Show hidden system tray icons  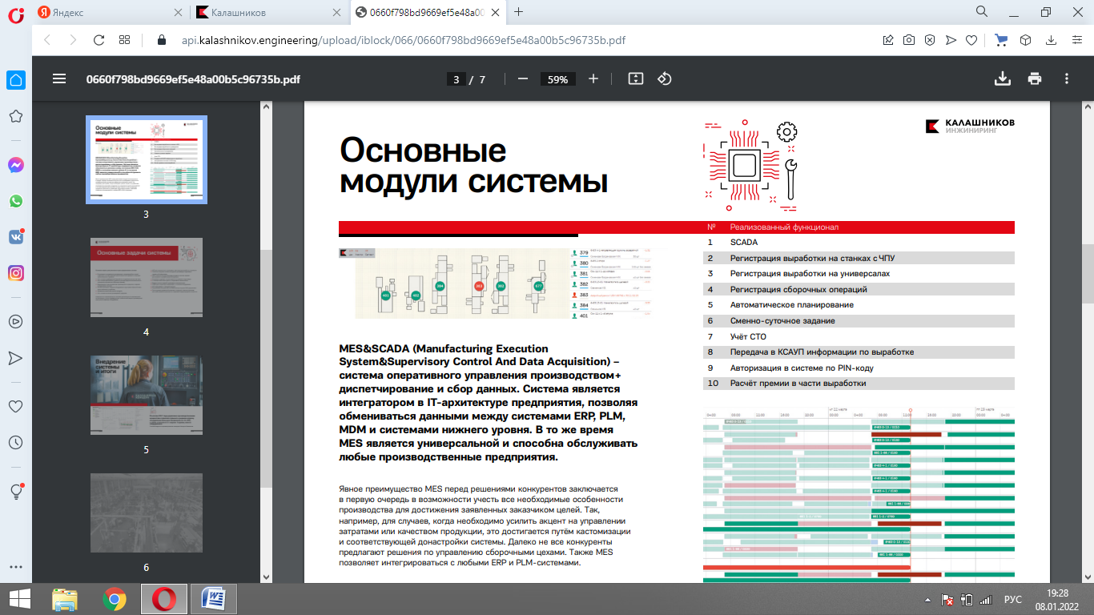coord(928,599)
